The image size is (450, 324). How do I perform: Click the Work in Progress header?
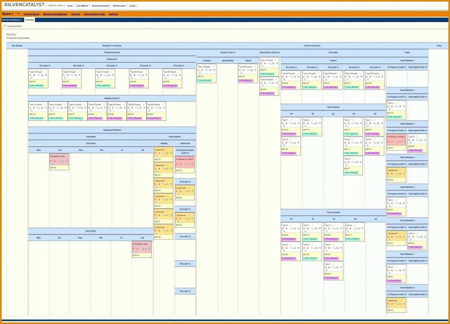[312, 46]
